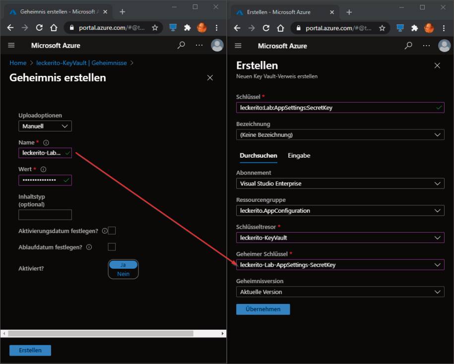Screen dimensions: 454x364
Task: Open Azure search in right Erstellen window
Action: [x=408, y=46]
